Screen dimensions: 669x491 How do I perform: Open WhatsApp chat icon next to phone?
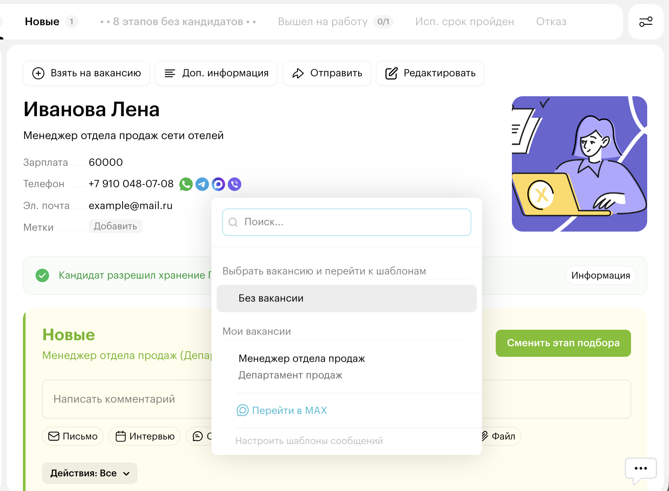186,184
